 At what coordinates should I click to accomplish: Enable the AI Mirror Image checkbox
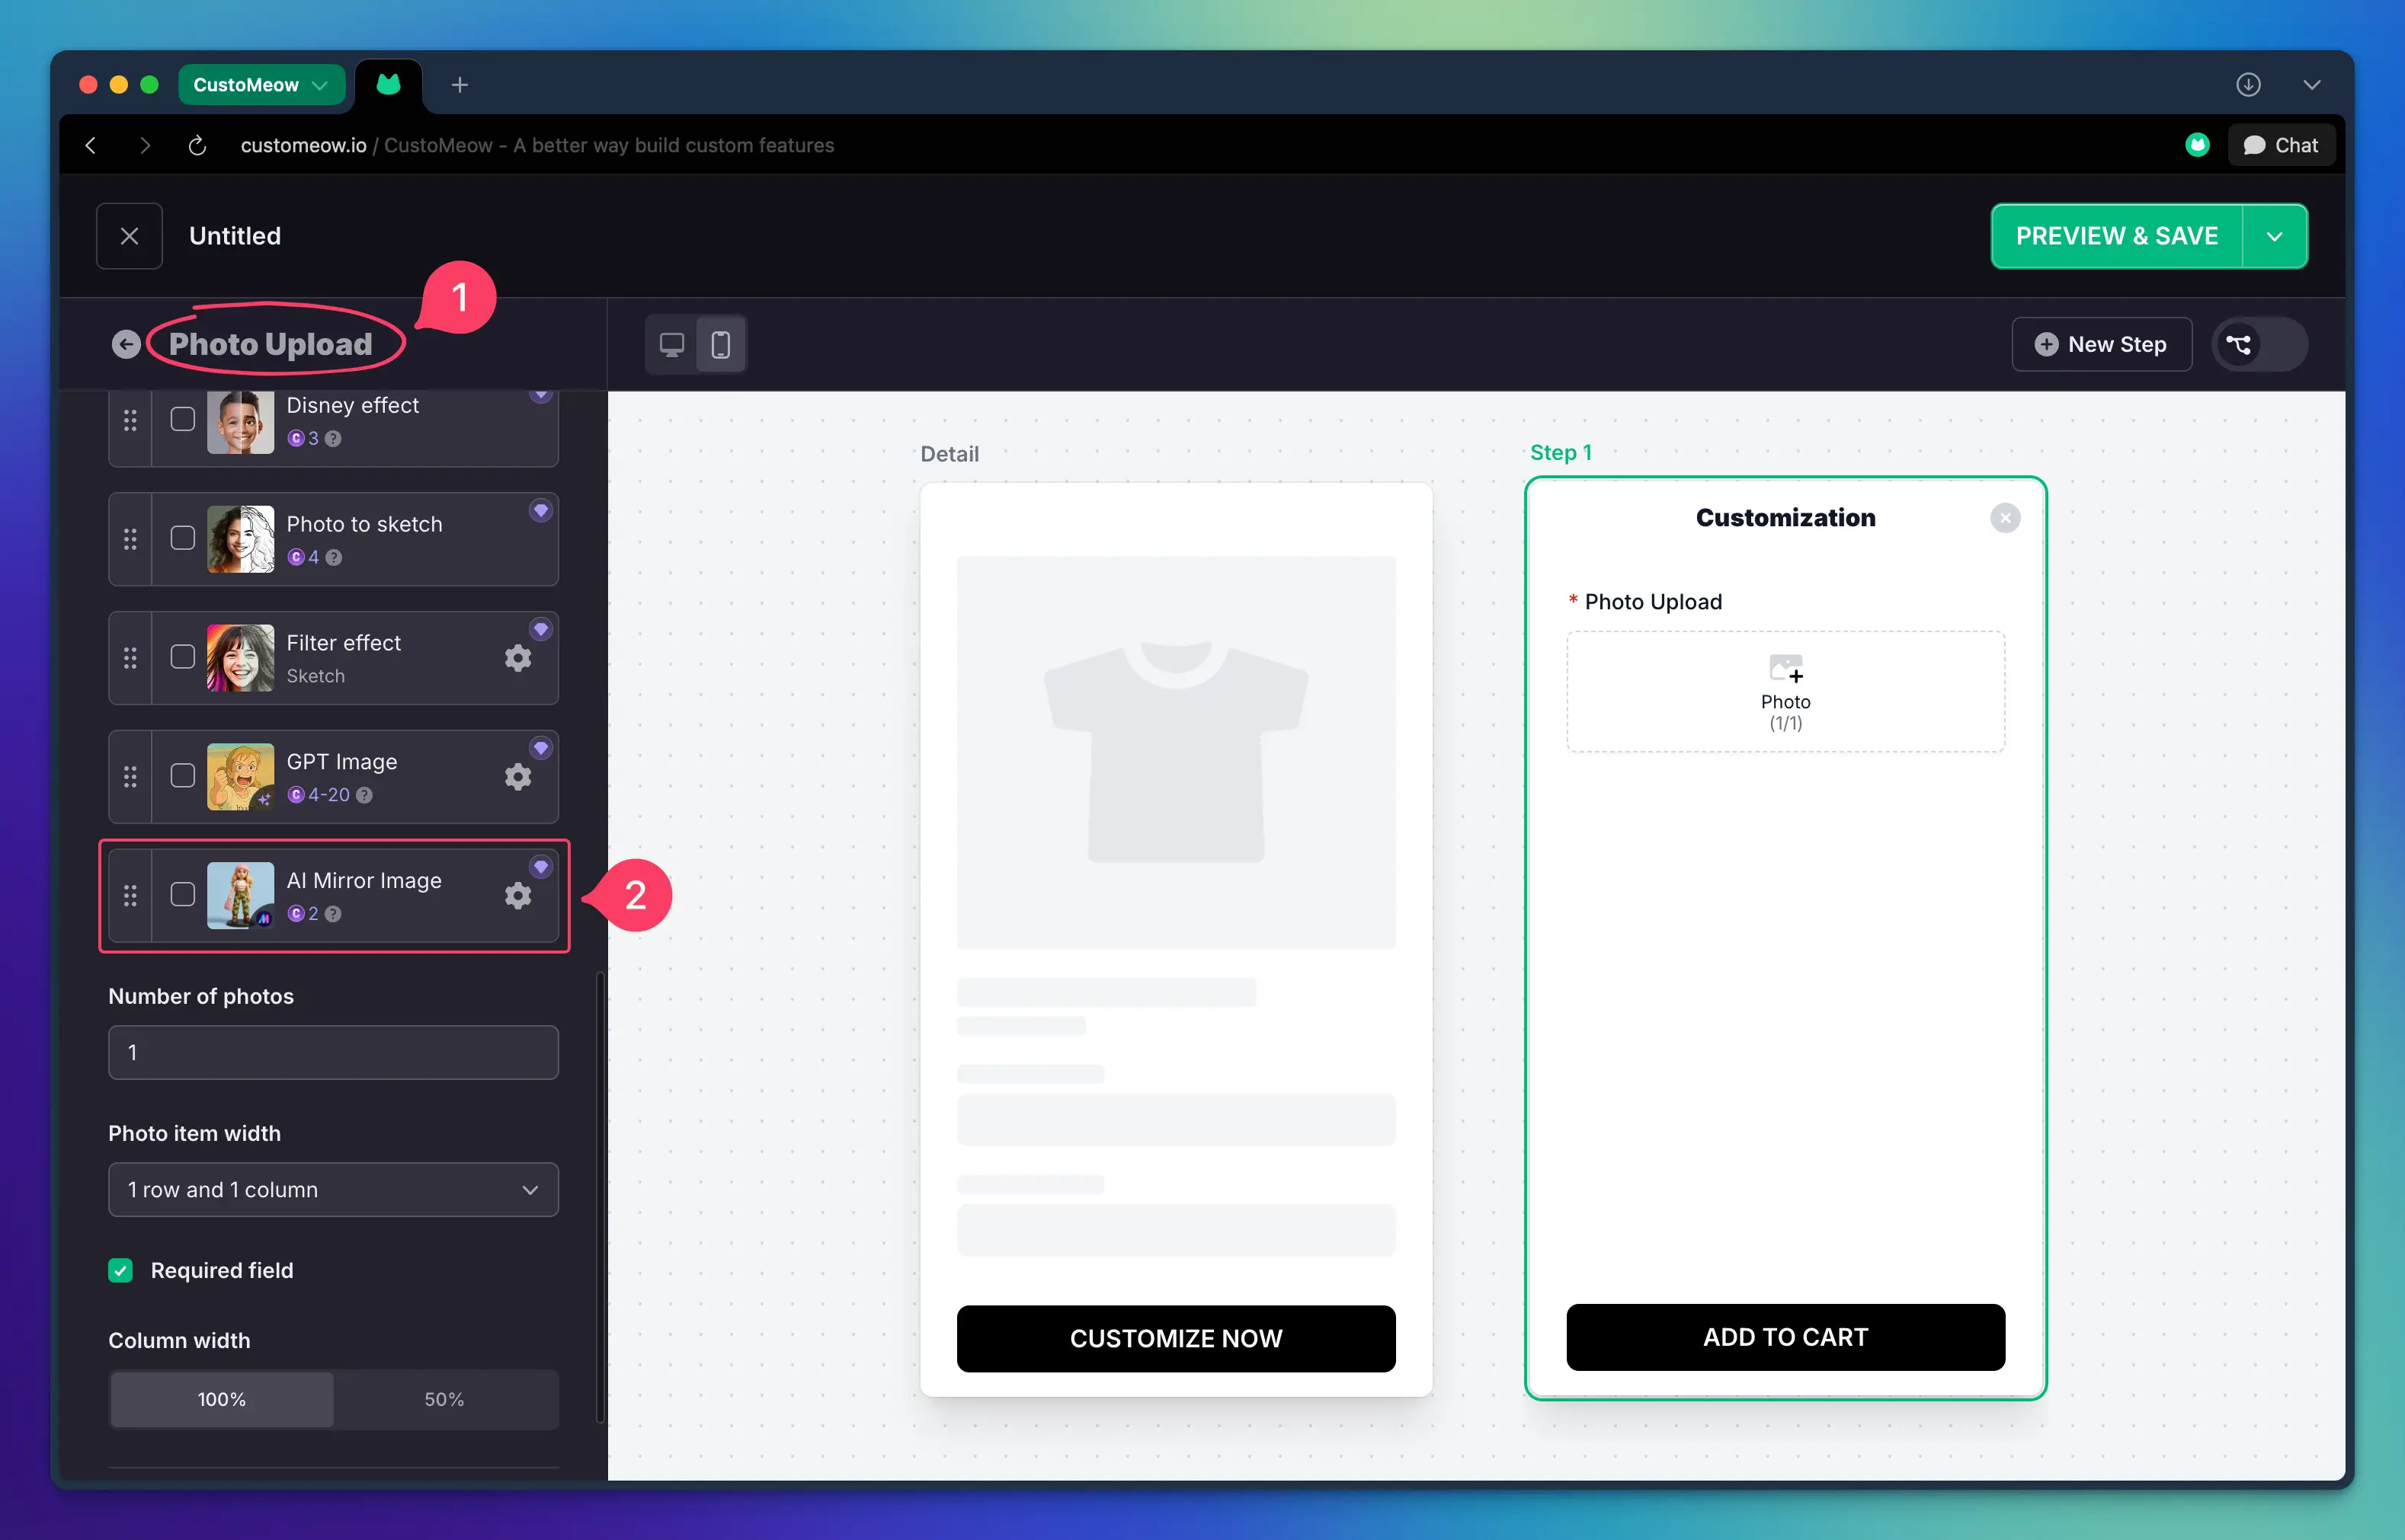pos(182,895)
